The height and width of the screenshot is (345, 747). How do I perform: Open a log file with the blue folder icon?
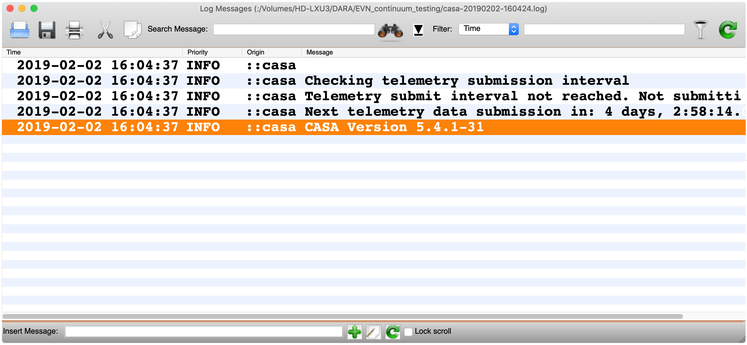(x=20, y=30)
